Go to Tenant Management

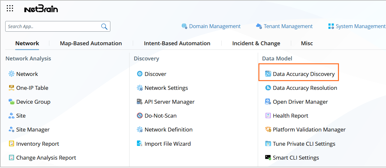coord(288,26)
